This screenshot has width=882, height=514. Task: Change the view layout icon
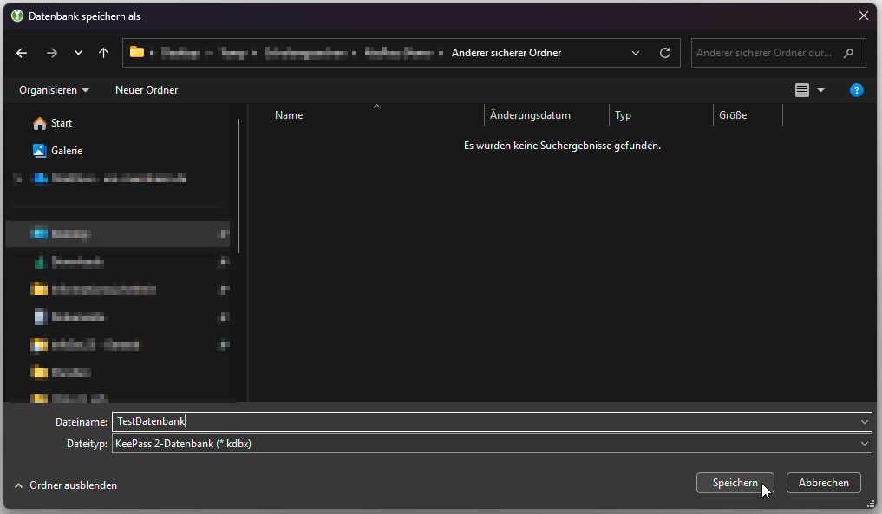tap(802, 90)
